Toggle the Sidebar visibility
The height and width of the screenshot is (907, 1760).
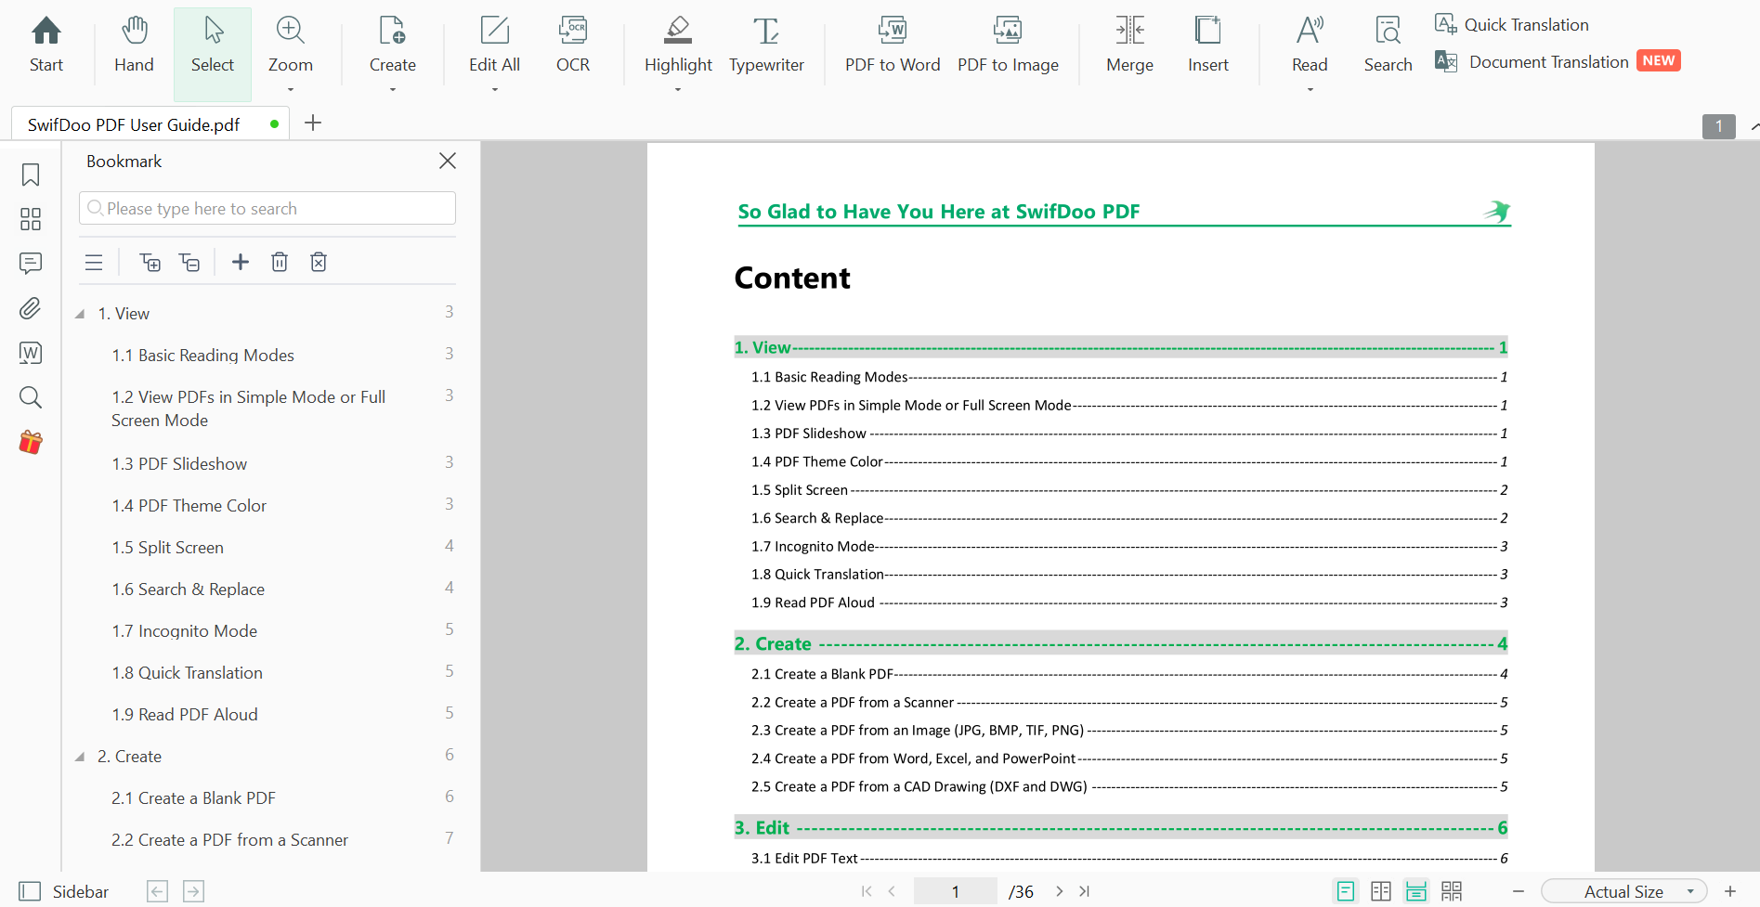click(64, 891)
